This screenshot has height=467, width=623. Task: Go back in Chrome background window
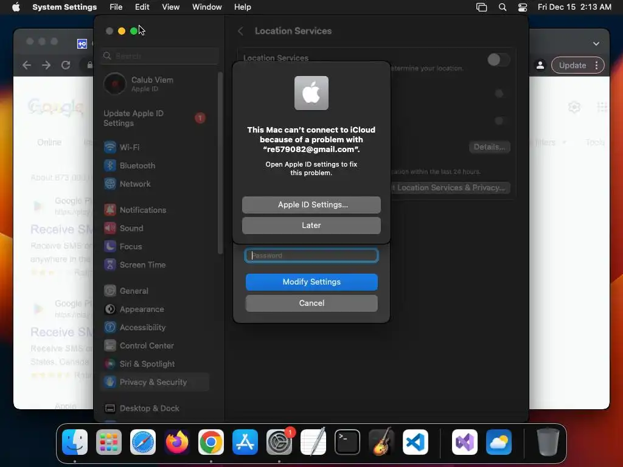pos(27,65)
